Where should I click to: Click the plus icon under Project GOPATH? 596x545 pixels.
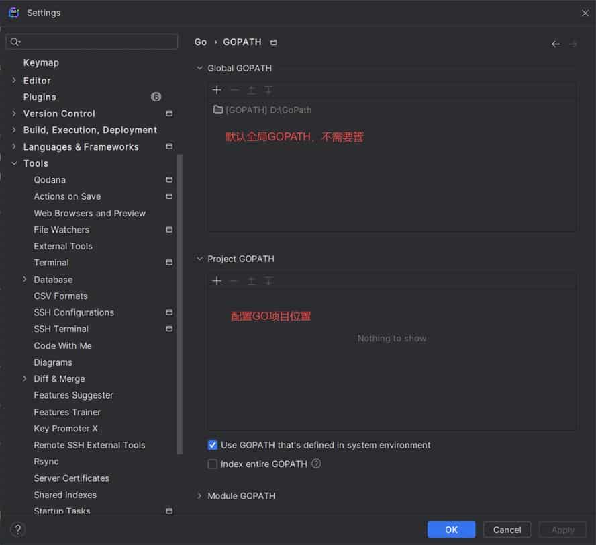tap(217, 281)
